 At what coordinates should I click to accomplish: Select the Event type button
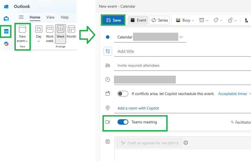[x=138, y=20]
